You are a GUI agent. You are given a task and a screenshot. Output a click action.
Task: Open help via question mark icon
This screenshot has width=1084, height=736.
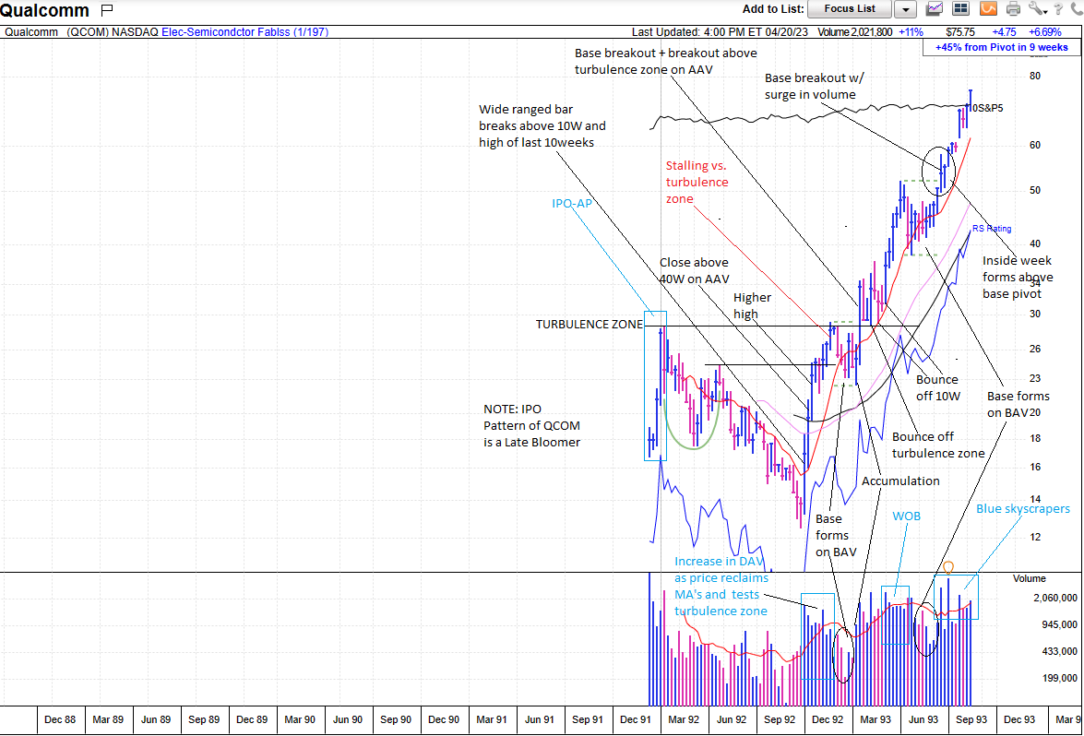tap(1058, 9)
